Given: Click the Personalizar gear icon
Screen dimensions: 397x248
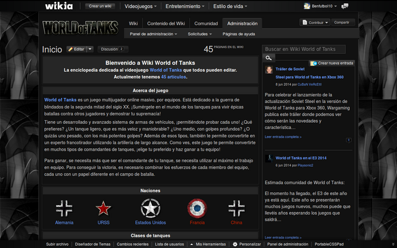Looking at the screenshot, I should point(235,244).
